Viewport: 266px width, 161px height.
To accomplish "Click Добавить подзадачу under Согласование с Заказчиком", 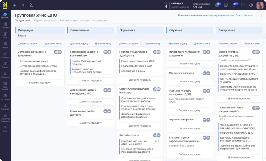I will pos(40,83).
